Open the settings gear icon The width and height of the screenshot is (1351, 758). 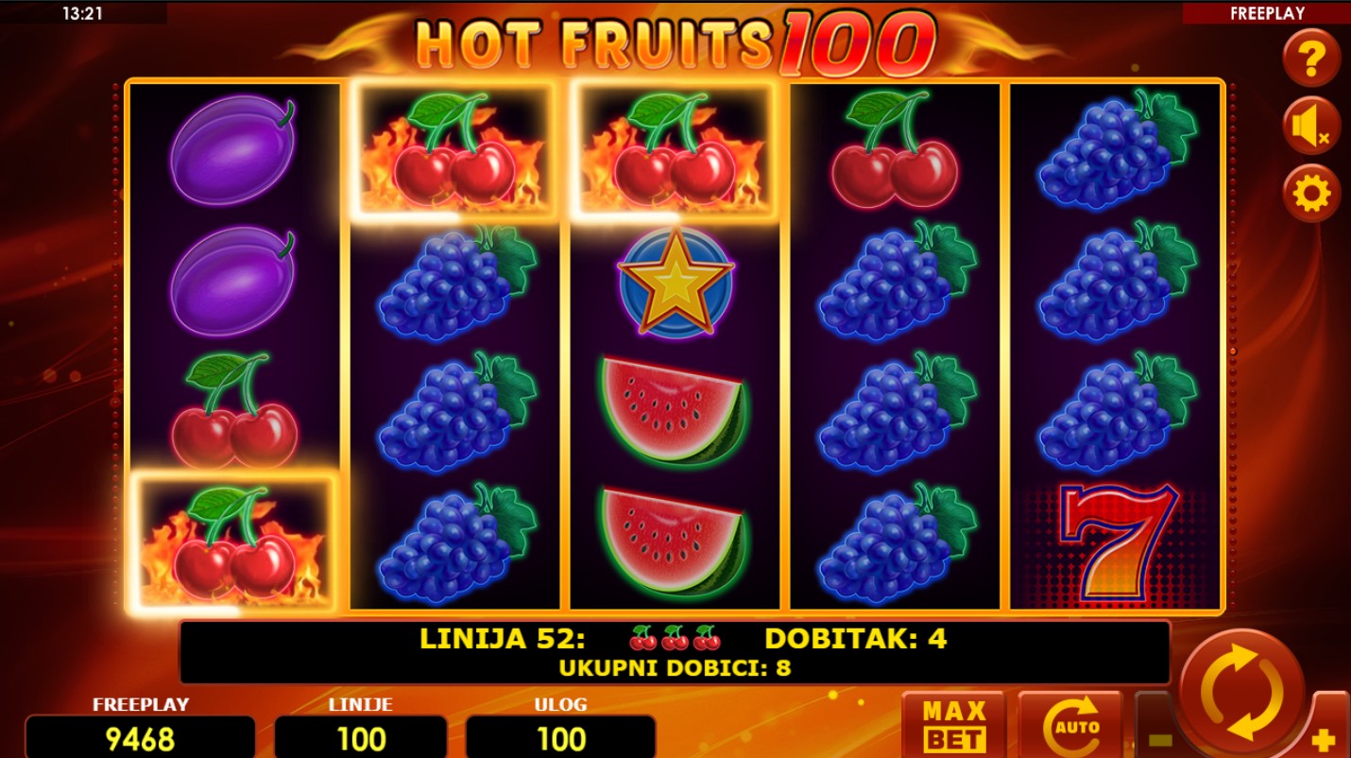1311,194
